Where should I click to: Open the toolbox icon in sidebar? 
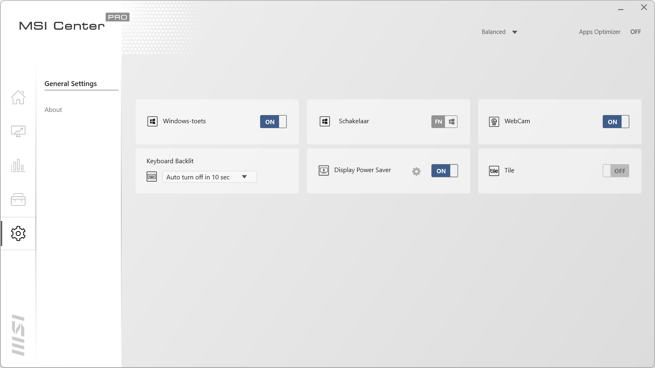click(18, 200)
